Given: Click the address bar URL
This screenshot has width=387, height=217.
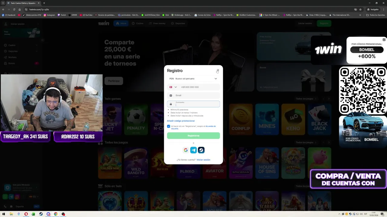Looking at the screenshot, I should click(39, 9).
